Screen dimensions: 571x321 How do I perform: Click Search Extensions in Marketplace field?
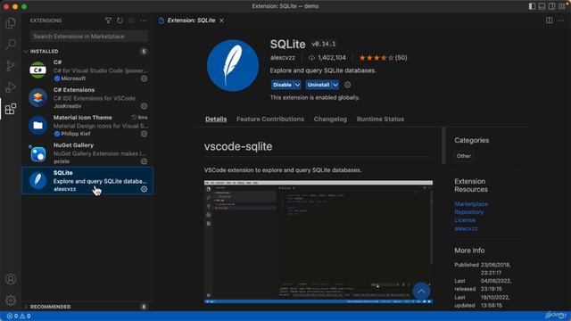[89, 37]
